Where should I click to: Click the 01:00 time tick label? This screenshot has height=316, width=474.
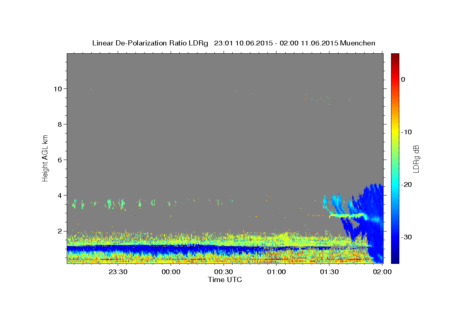(276, 272)
